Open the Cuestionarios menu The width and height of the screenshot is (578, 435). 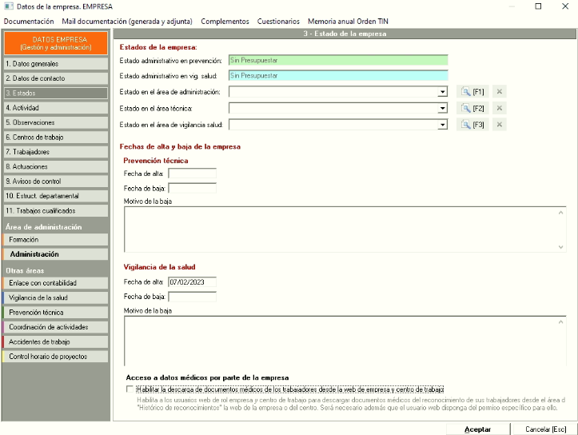pyautogui.click(x=278, y=22)
